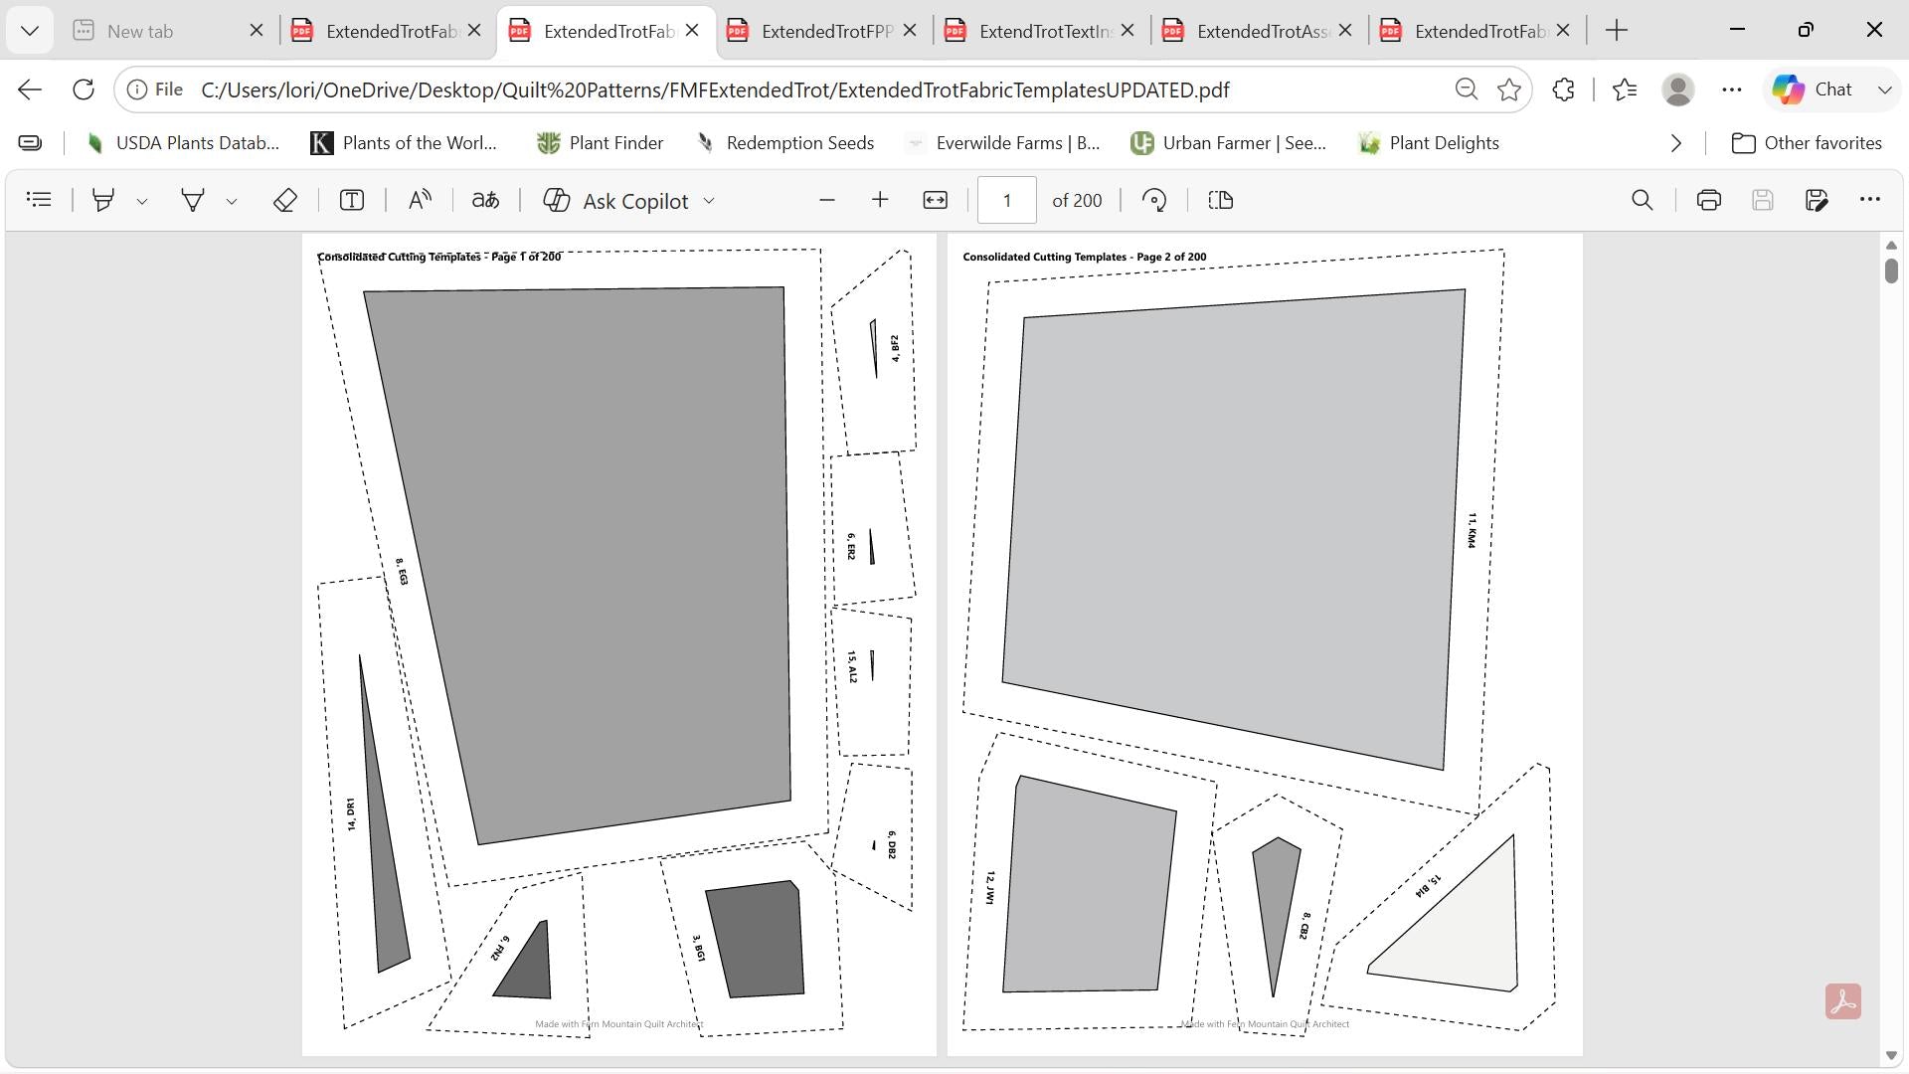Activate the Read aloud tool
The height and width of the screenshot is (1074, 1909).
pyautogui.click(x=420, y=200)
